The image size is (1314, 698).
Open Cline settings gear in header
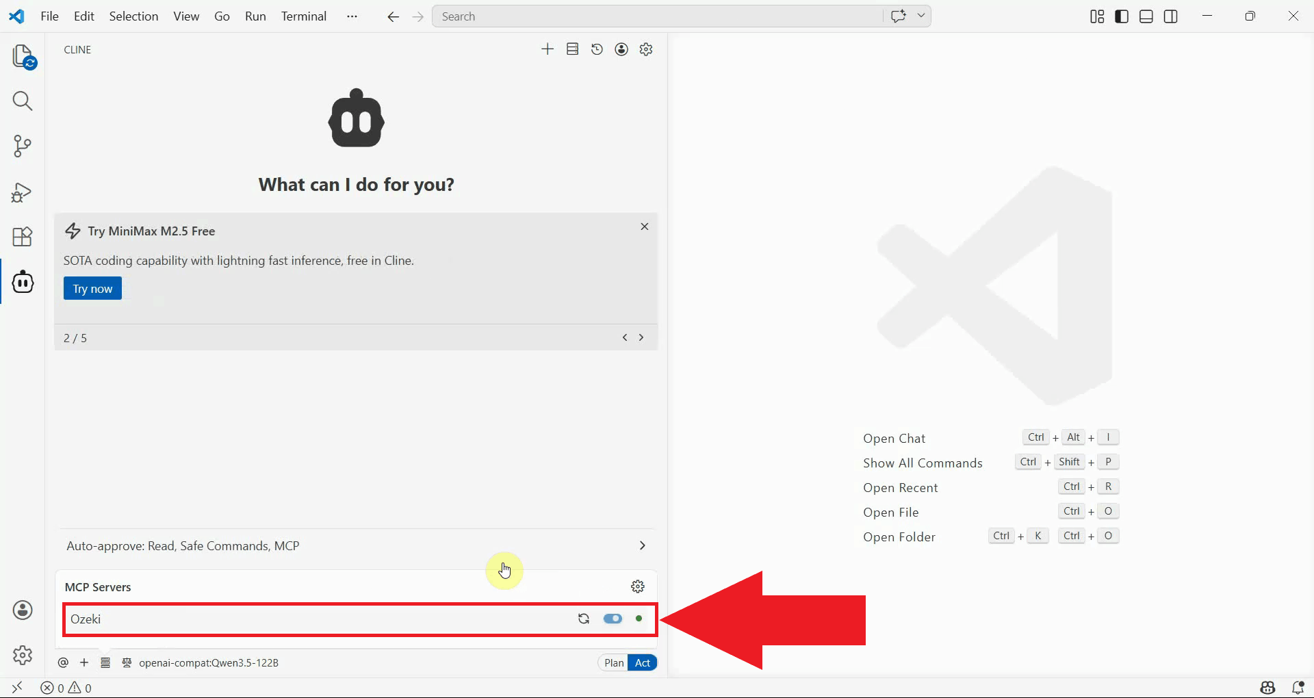tap(646, 49)
